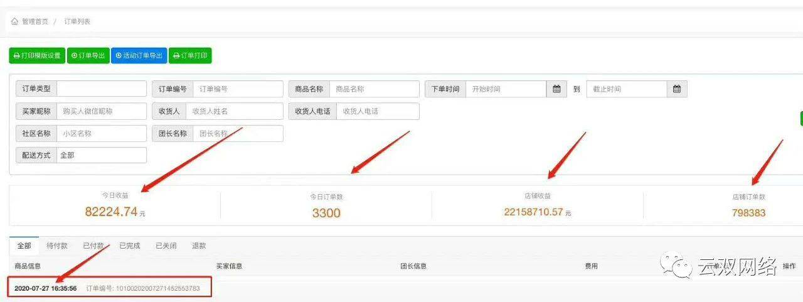Click the 店铺收益 value 22158710.57
The image size is (803, 302).
(x=533, y=212)
